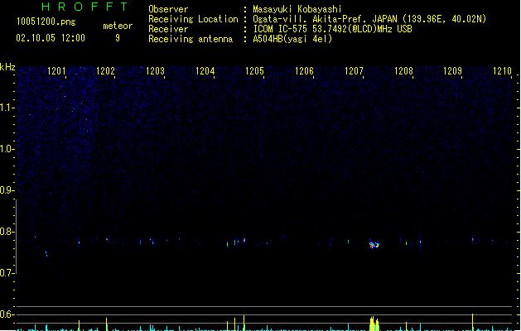Click the 0.7 frequency axis label
Image resolution: width=521 pixels, height=331 pixels.
(x=7, y=273)
